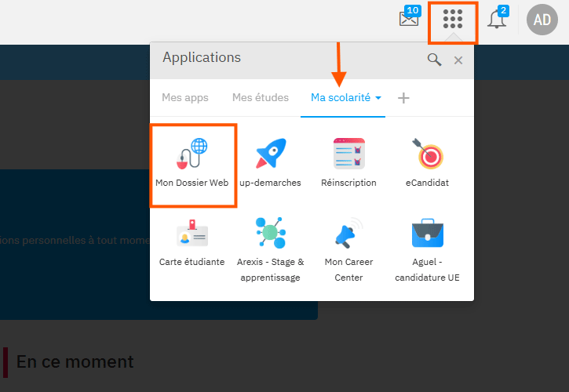Open the AD user avatar menu
The width and height of the screenshot is (569, 392).
point(542,20)
